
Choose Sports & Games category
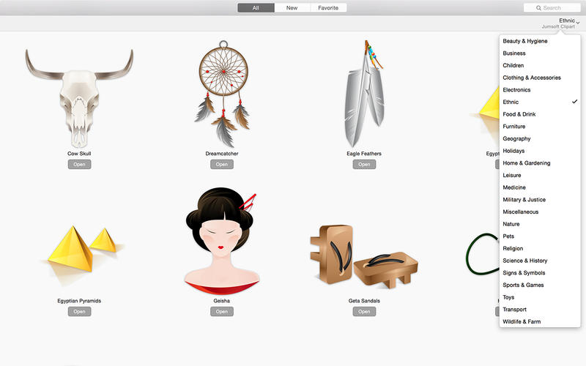click(x=540, y=285)
